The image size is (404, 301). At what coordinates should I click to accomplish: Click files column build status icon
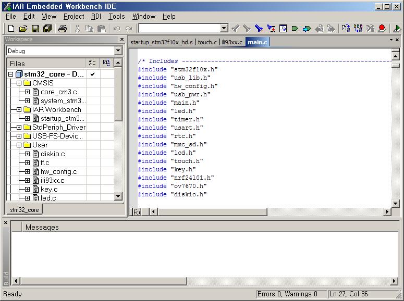(x=106, y=63)
